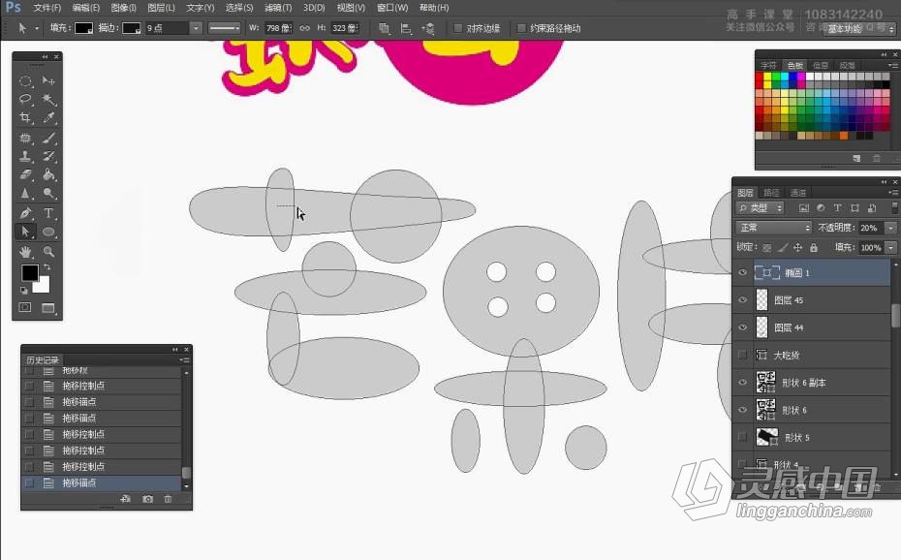Change the screen mode
901x560 pixels.
click(x=48, y=308)
